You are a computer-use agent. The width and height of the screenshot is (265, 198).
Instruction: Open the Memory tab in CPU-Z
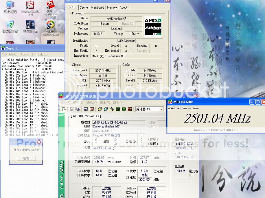tap(112, 8)
